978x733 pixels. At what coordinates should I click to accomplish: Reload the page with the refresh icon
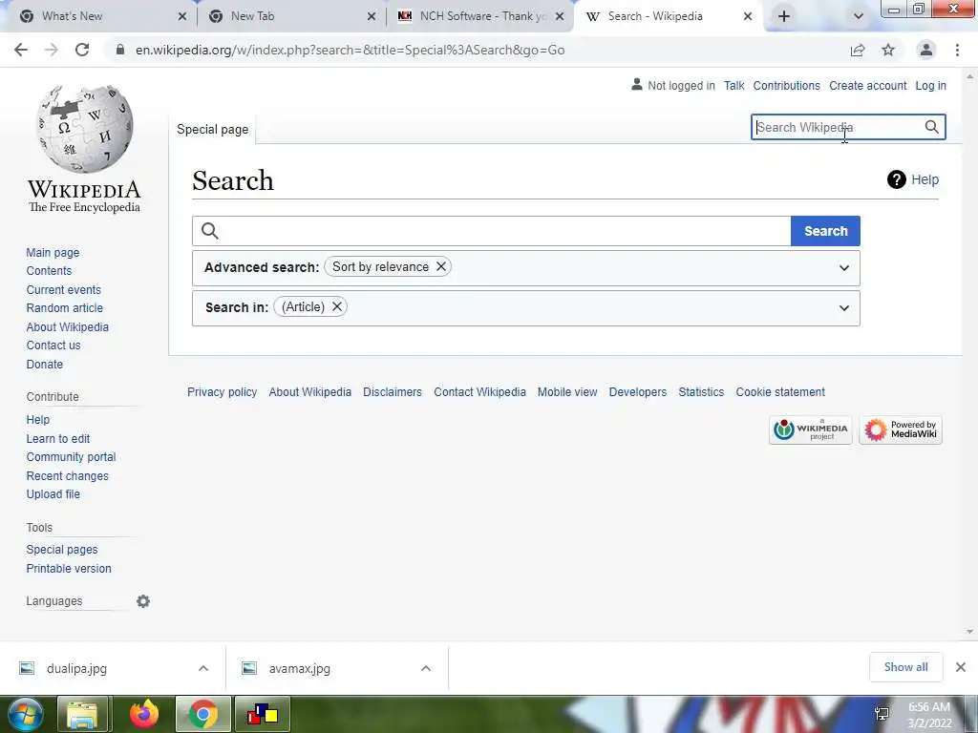point(82,50)
